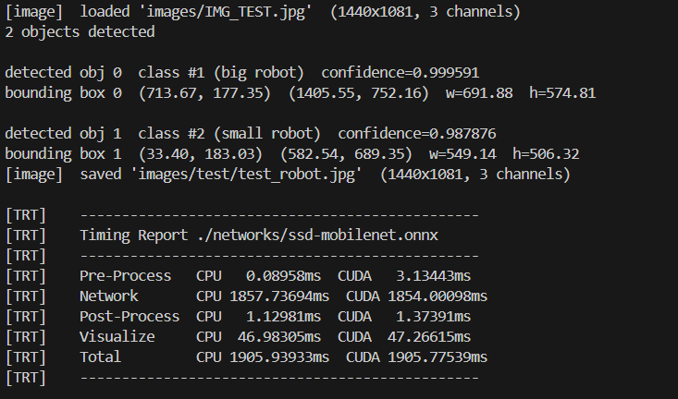The height and width of the screenshot is (399, 678).
Task: Select the 'Network' timing row label
Action: (x=109, y=296)
